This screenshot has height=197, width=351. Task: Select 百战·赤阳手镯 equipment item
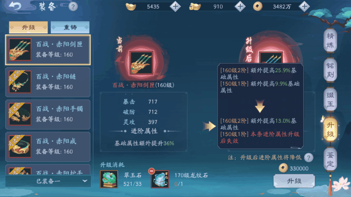[x=48, y=114]
